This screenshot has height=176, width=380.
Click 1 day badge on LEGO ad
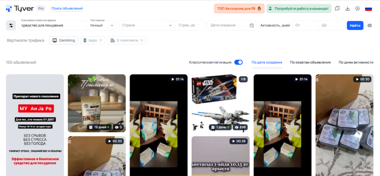(220, 127)
